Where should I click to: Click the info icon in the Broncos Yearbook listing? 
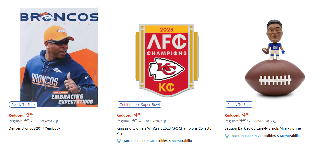click(56, 121)
